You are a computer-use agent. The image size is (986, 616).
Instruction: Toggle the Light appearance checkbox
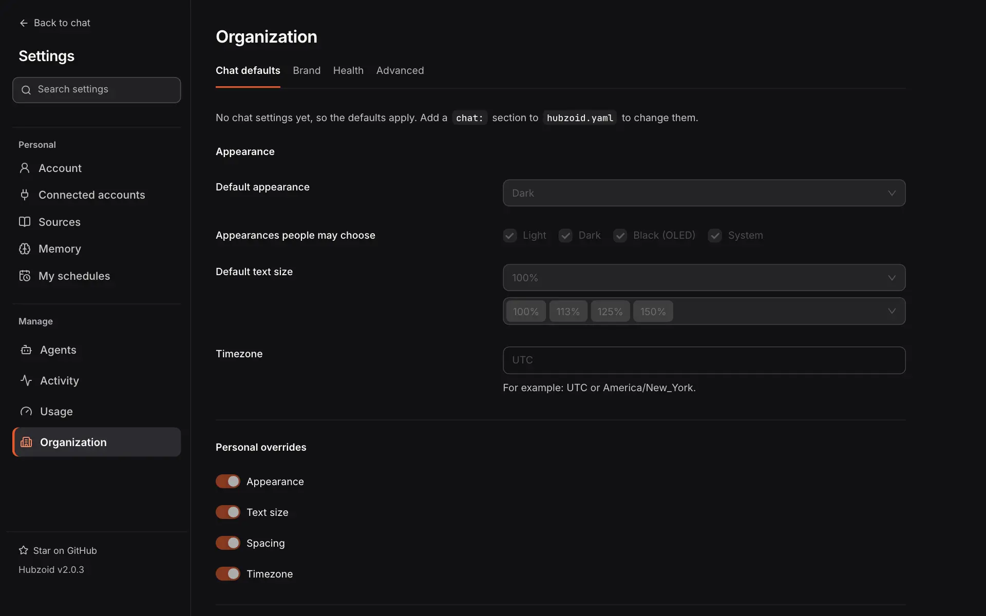pos(510,236)
